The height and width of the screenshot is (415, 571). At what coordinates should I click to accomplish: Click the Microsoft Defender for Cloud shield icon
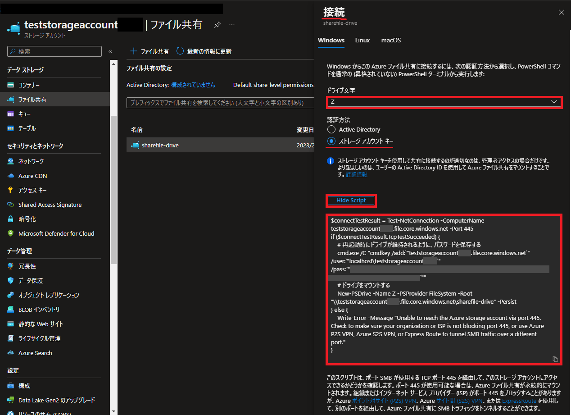(x=11, y=233)
